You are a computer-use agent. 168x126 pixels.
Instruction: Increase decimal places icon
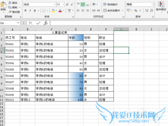click(146, 10)
